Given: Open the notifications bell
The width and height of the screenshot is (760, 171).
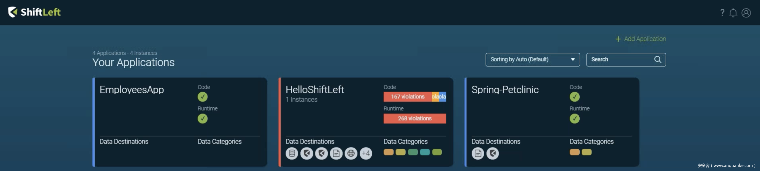Looking at the screenshot, I should tap(733, 13).
